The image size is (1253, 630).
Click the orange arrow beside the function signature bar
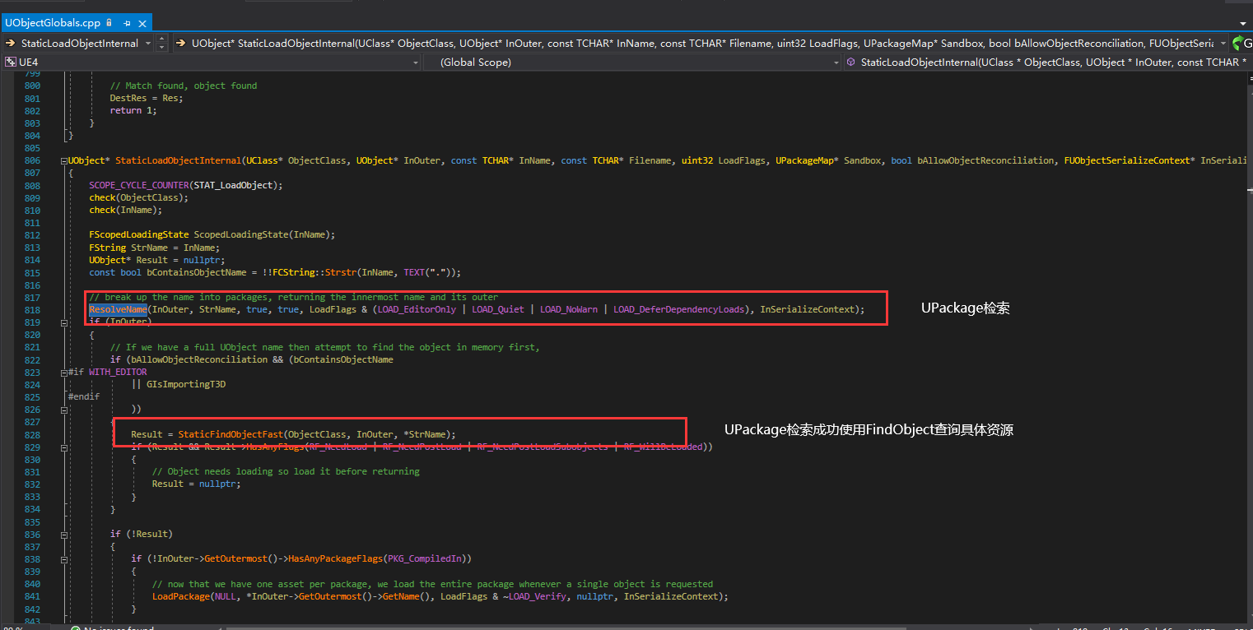pyautogui.click(x=180, y=43)
